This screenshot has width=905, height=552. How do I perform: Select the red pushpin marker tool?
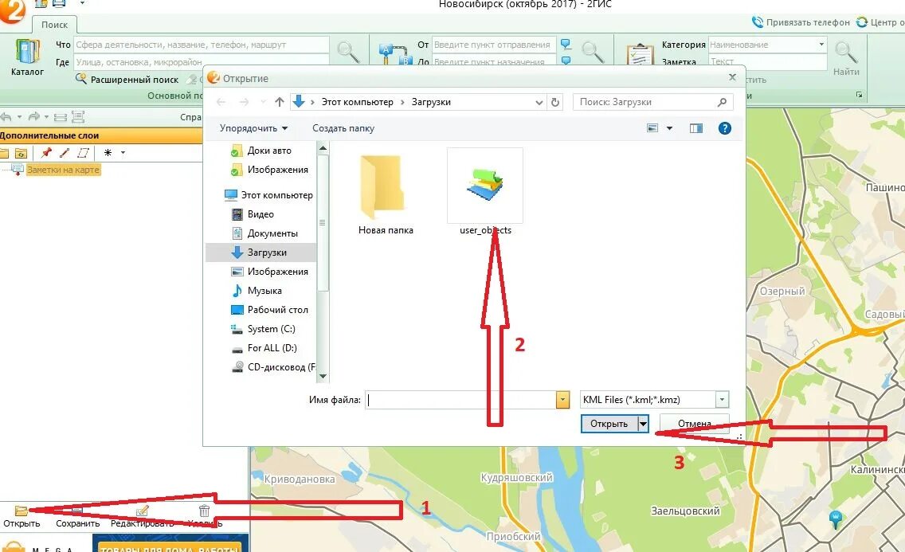[x=46, y=153]
